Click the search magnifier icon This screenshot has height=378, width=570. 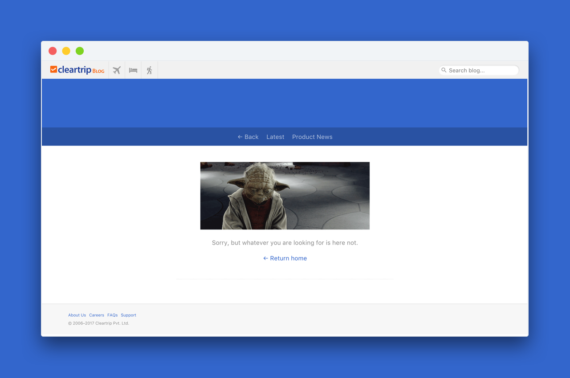pos(444,70)
